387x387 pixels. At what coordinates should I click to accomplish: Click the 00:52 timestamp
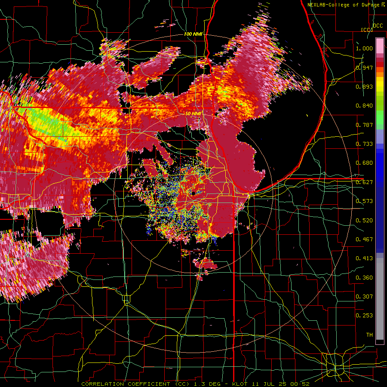tap(300, 384)
